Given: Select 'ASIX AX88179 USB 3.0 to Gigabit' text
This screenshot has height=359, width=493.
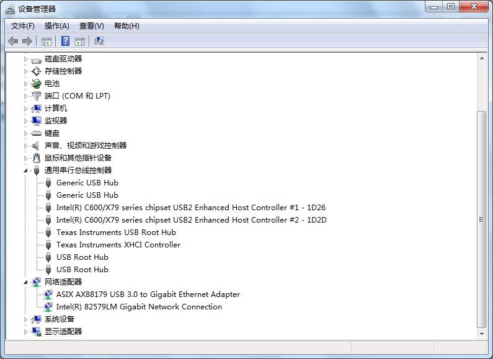Looking at the screenshot, I should point(117,295).
